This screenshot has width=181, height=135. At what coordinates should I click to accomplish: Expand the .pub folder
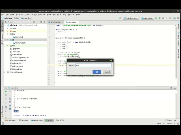[8, 31]
